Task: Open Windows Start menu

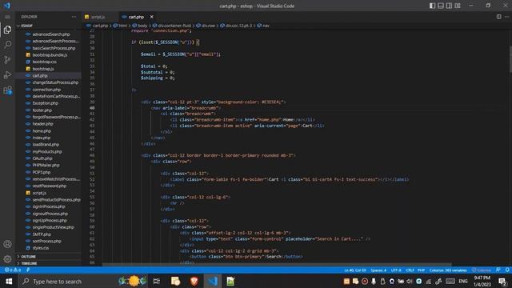Action: coord(9,281)
